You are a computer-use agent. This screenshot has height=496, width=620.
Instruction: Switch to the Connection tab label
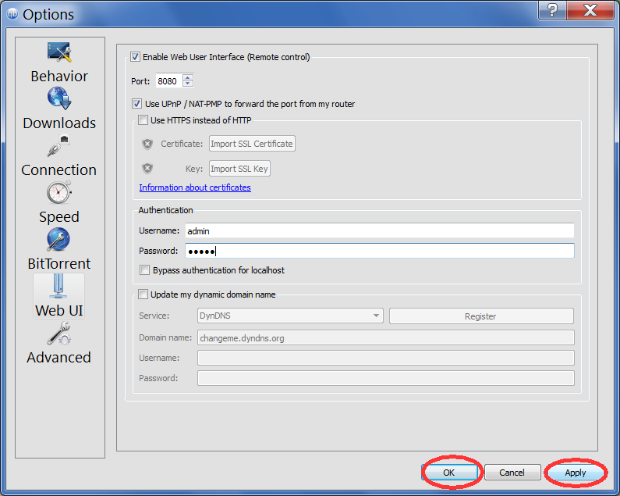click(x=59, y=170)
